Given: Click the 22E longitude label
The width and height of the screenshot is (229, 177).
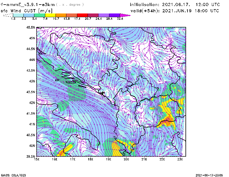Looking at the screenshot, I should 162,159.
